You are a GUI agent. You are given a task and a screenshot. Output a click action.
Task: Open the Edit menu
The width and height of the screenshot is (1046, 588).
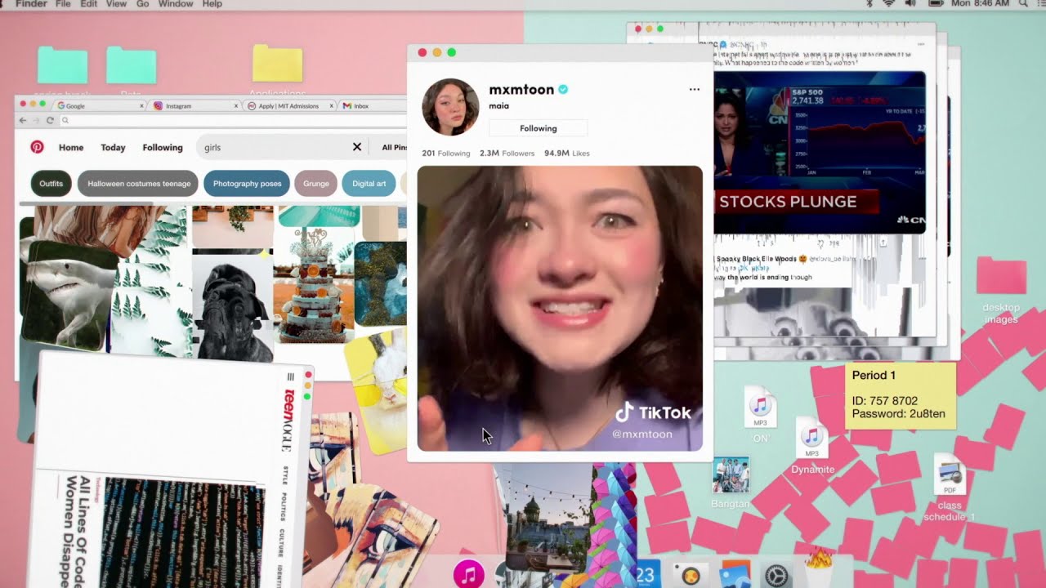point(89,4)
